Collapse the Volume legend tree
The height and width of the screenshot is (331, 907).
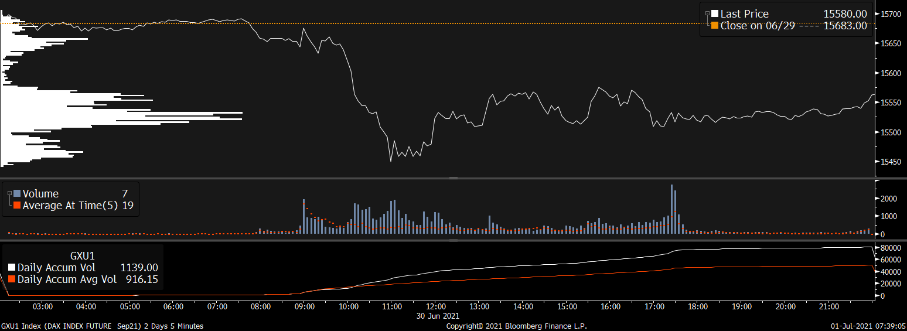[9, 193]
